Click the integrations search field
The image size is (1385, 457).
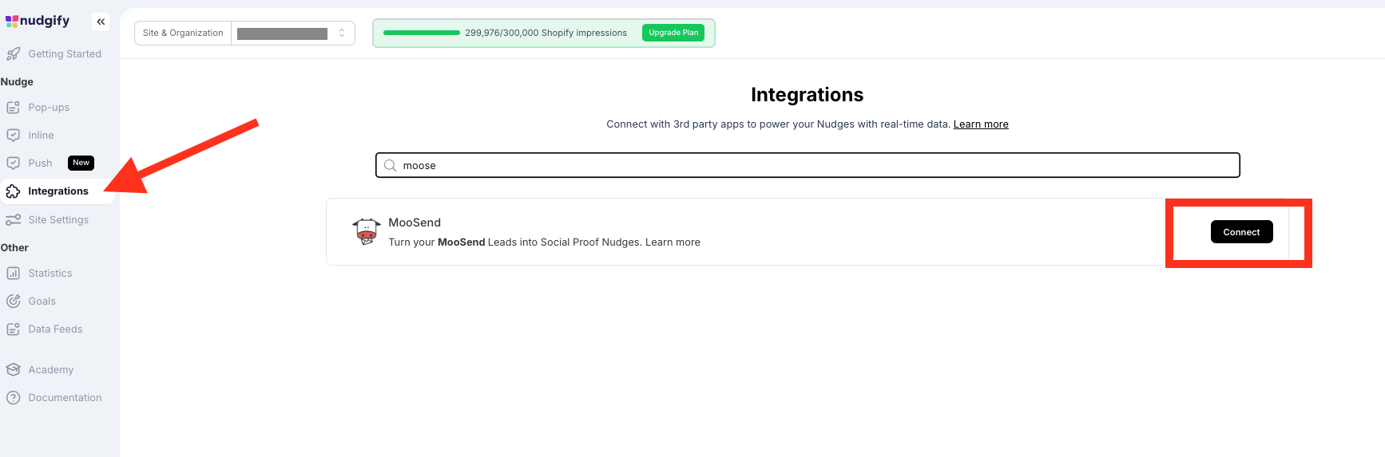click(808, 166)
